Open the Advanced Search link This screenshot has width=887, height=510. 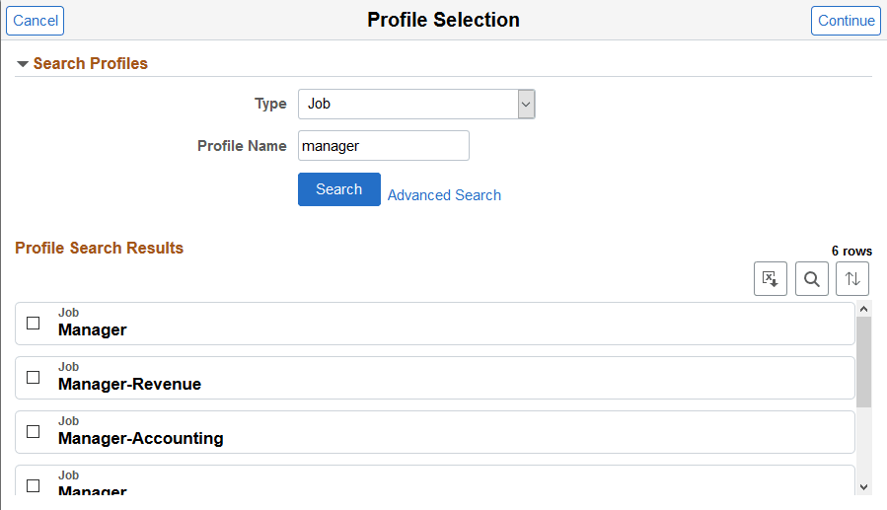pyautogui.click(x=444, y=195)
